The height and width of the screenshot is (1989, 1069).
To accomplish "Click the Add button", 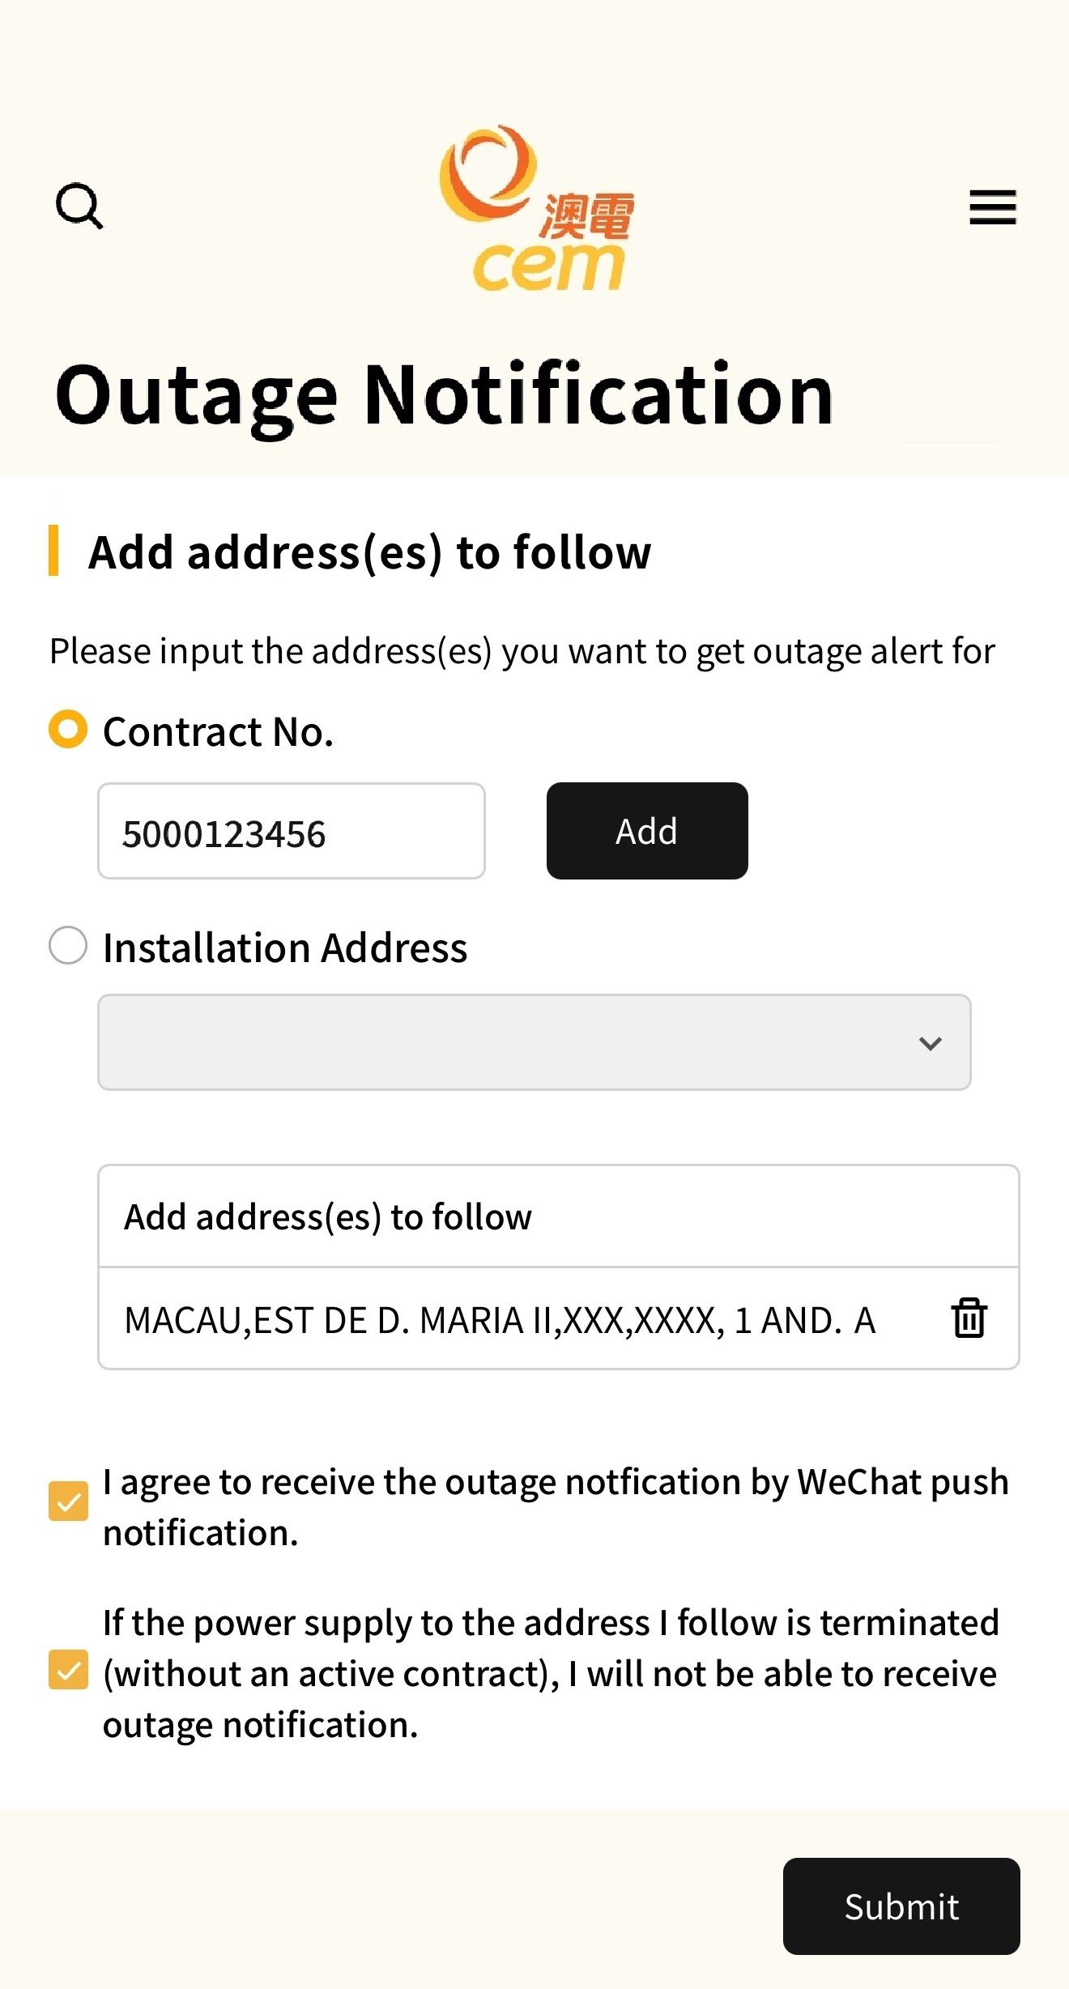I will click(x=647, y=831).
